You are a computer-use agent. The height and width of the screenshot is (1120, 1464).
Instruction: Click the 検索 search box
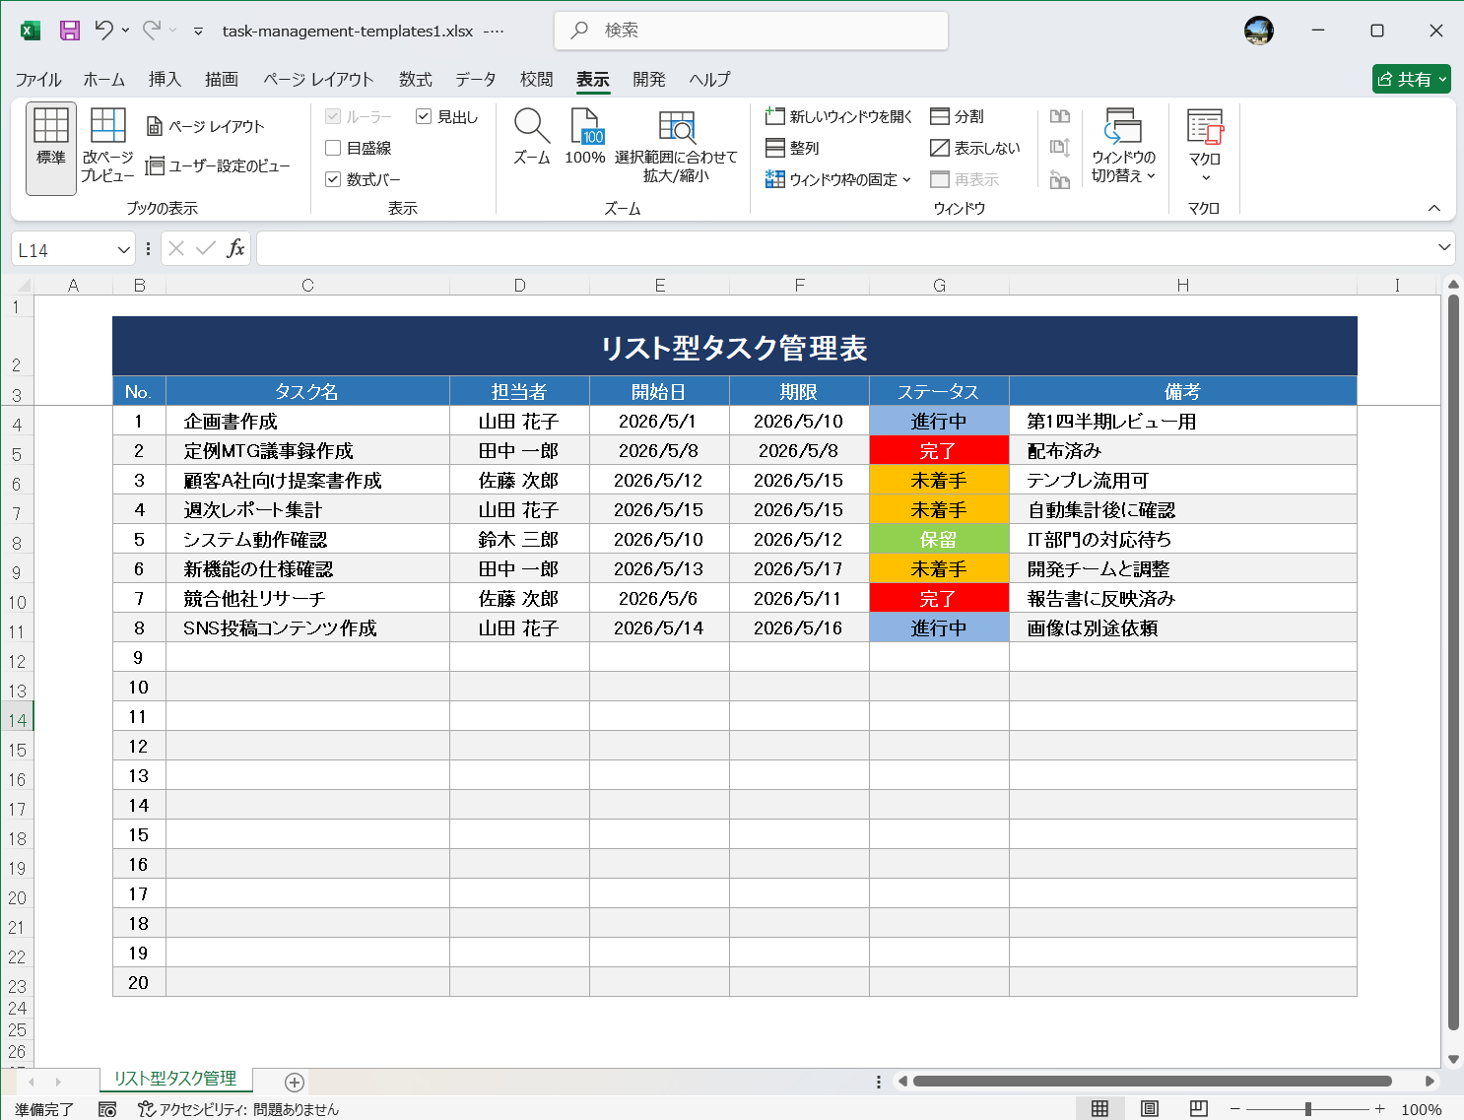point(752,31)
